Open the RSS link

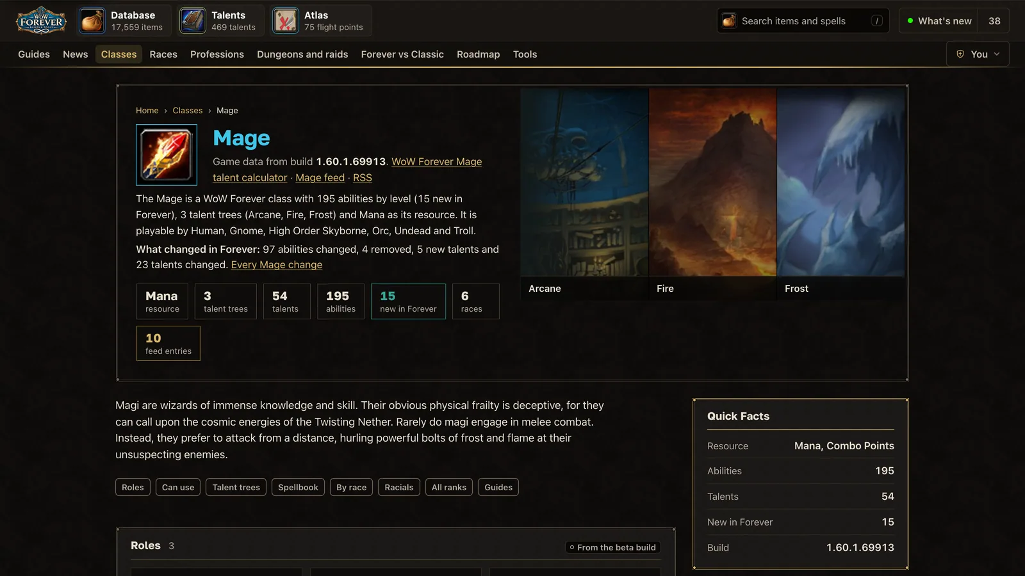coord(363,178)
